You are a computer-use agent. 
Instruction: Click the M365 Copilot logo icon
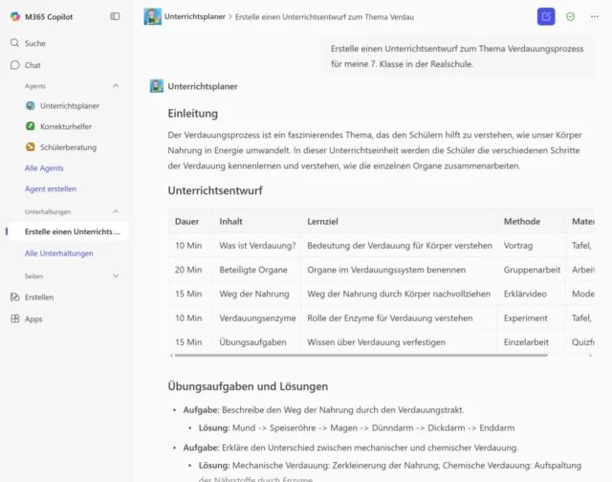[x=15, y=16]
